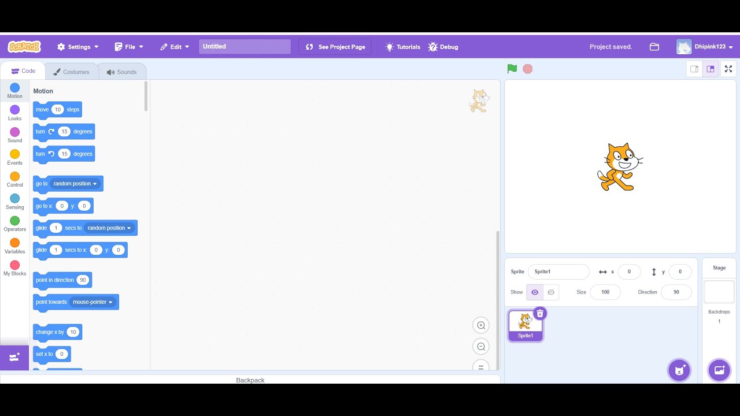This screenshot has width=740, height=416.
Task: Open the Tutorials lightbulb
Action: 403,47
